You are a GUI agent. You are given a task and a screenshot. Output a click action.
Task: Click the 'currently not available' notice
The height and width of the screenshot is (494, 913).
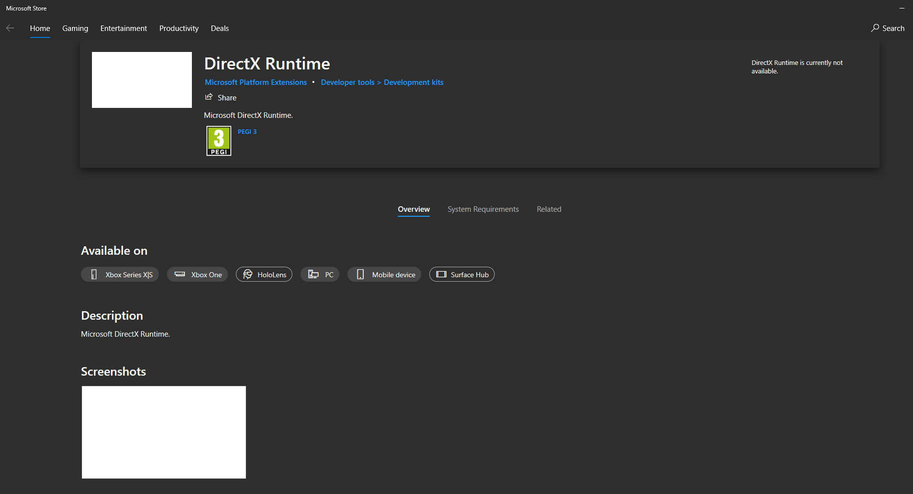[797, 67]
